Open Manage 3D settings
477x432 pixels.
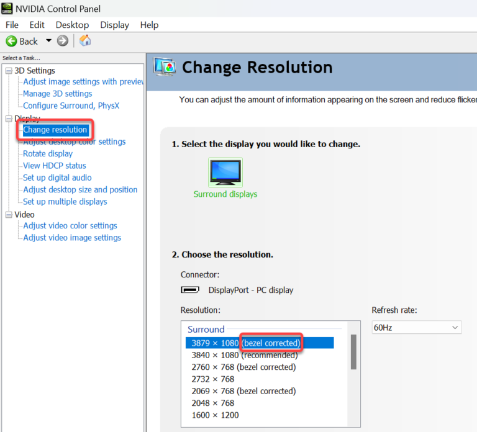coord(58,94)
